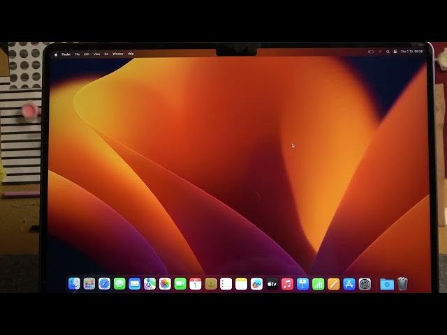Open Pages from the Dock

click(334, 284)
